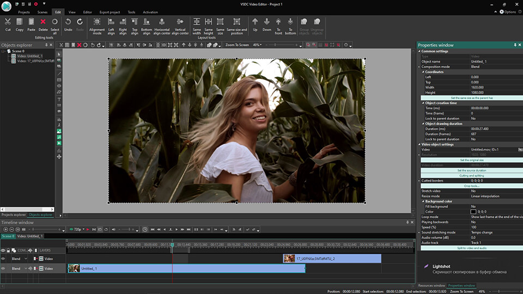Pin the Properties window panel
The height and width of the screenshot is (294, 523).
(515, 45)
